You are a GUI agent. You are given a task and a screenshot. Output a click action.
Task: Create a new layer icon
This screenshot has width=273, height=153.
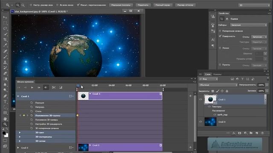coord(257,133)
